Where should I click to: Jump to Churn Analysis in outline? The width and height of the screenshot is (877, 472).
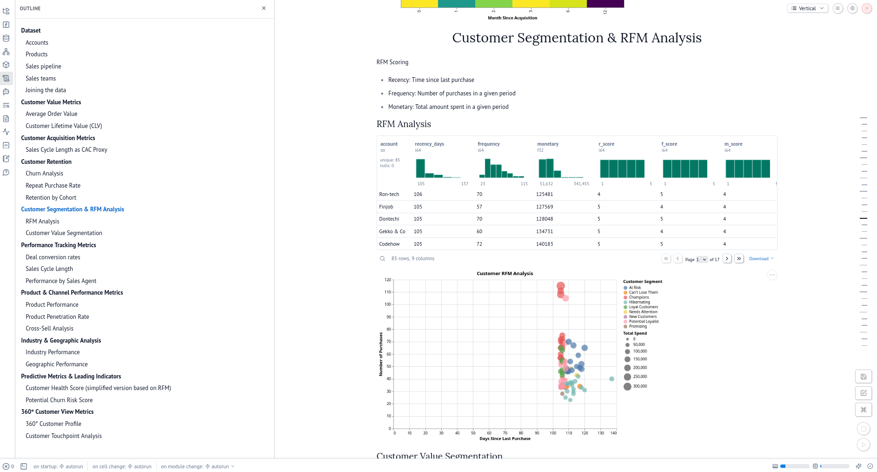44,174
